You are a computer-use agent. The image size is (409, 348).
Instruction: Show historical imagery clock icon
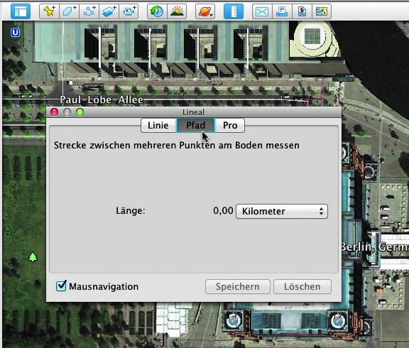[x=157, y=11]
